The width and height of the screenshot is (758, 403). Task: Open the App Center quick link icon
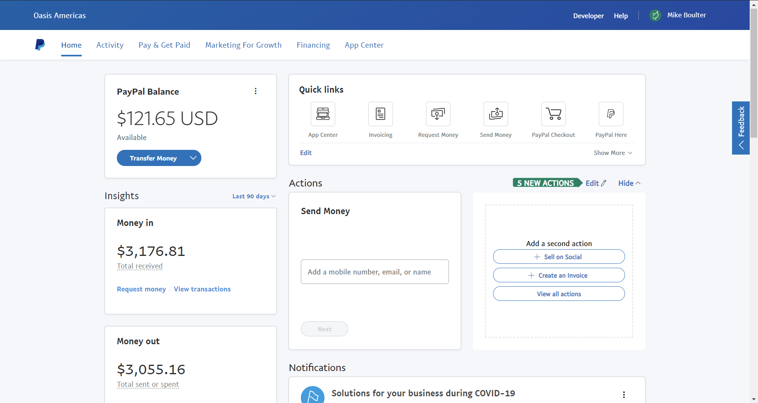point(323,114)
